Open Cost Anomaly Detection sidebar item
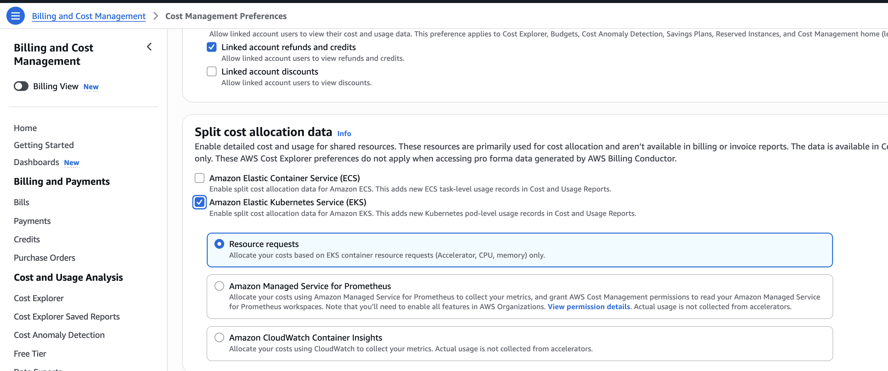Screen dimensions: 888x371 [x=59, y=335]
